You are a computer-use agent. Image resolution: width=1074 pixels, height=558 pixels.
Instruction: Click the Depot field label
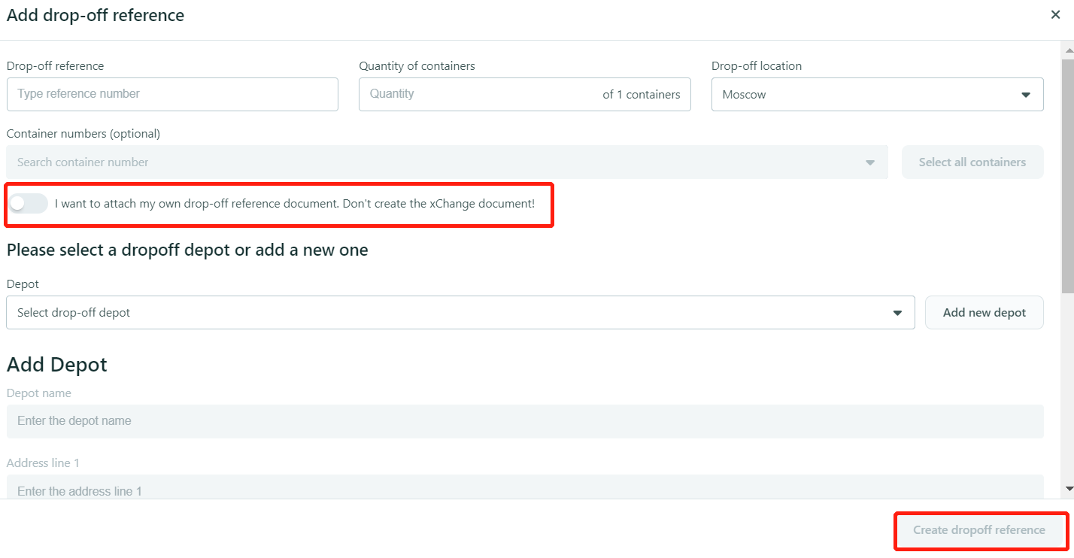point(23,284)
